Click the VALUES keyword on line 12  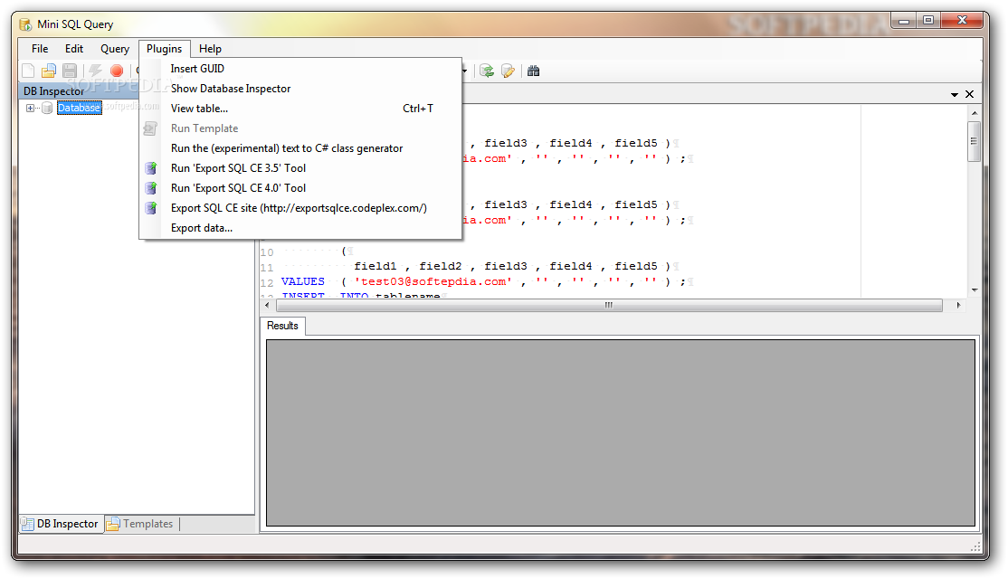[303, 281]
